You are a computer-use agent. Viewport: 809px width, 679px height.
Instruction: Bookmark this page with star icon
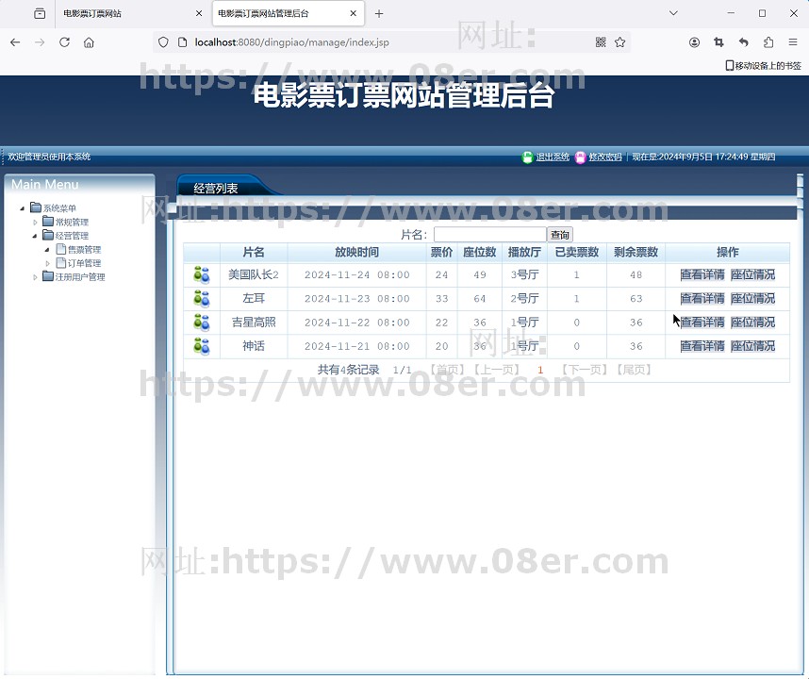tap(620, 42)
